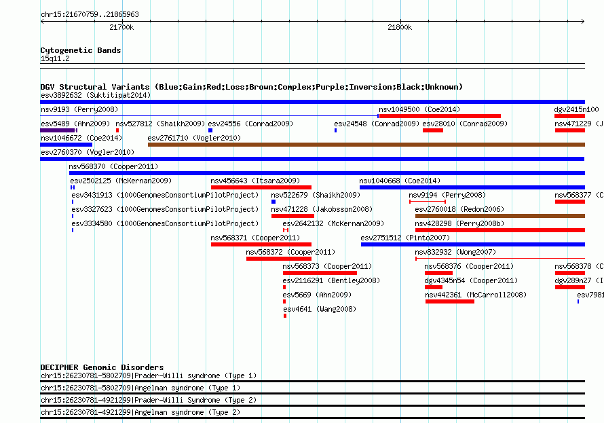Click esv24548 (Conrad2009) variant label

(x=377, y=124)
